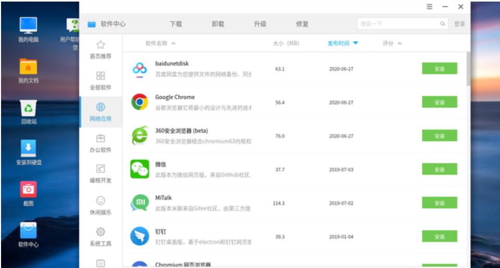The image size is (500, 268).
Task: Open the hamburger menu icon in title bar
Action: tap(430, 7)
